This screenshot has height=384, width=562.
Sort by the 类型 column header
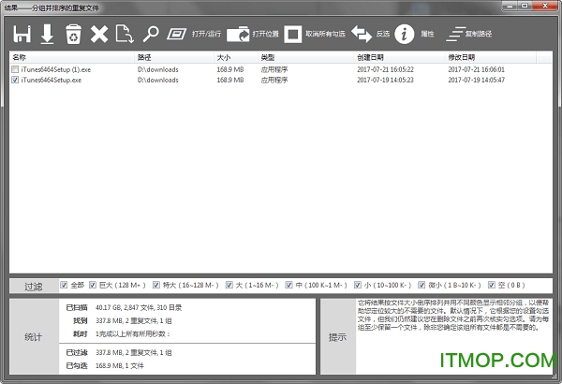pos(306,57)
